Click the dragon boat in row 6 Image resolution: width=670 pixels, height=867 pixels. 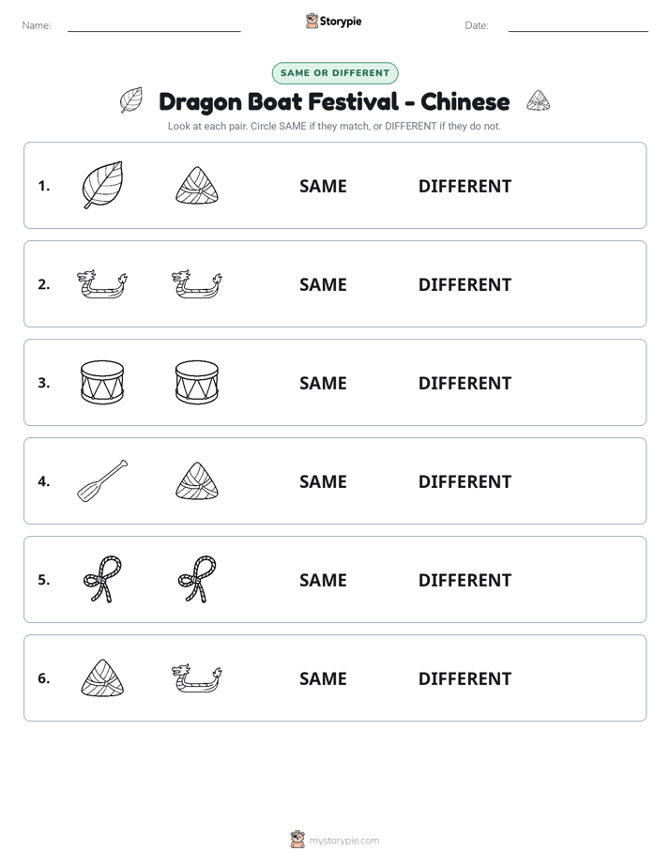coord(197,677)
